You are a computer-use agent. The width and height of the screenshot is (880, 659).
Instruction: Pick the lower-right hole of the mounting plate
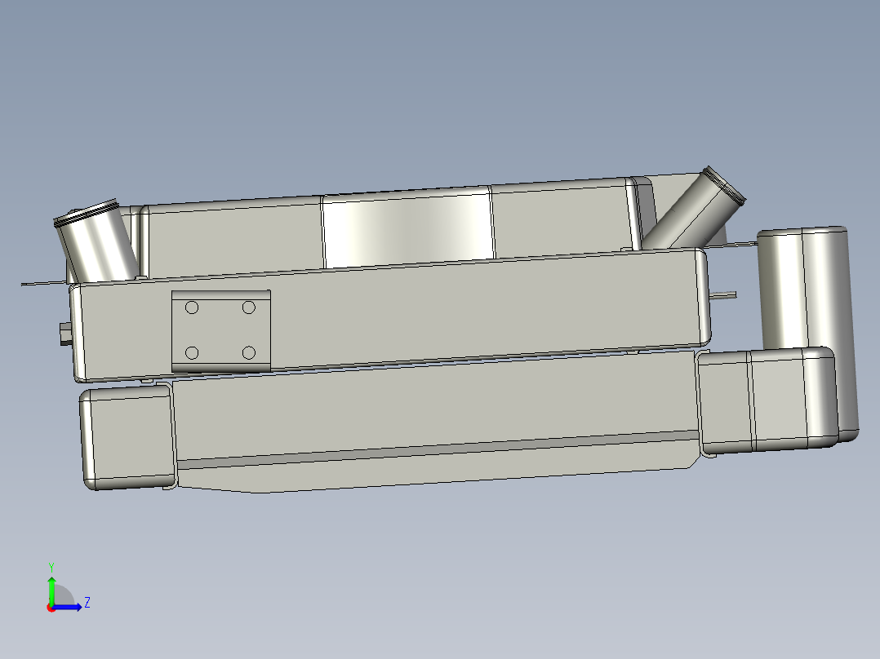pos(249,352)
